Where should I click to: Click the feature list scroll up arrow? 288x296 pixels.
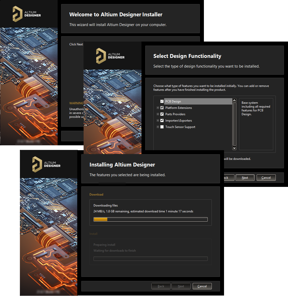pos(234,100)
